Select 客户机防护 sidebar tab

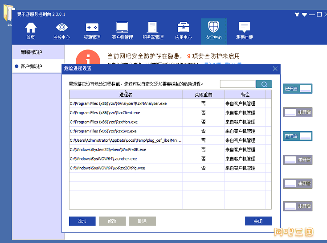[x=37, y=66]
